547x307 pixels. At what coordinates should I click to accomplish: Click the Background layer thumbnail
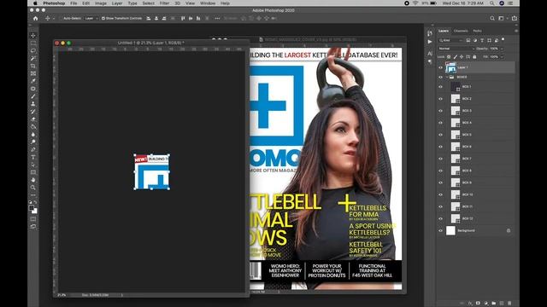point(450,230)
